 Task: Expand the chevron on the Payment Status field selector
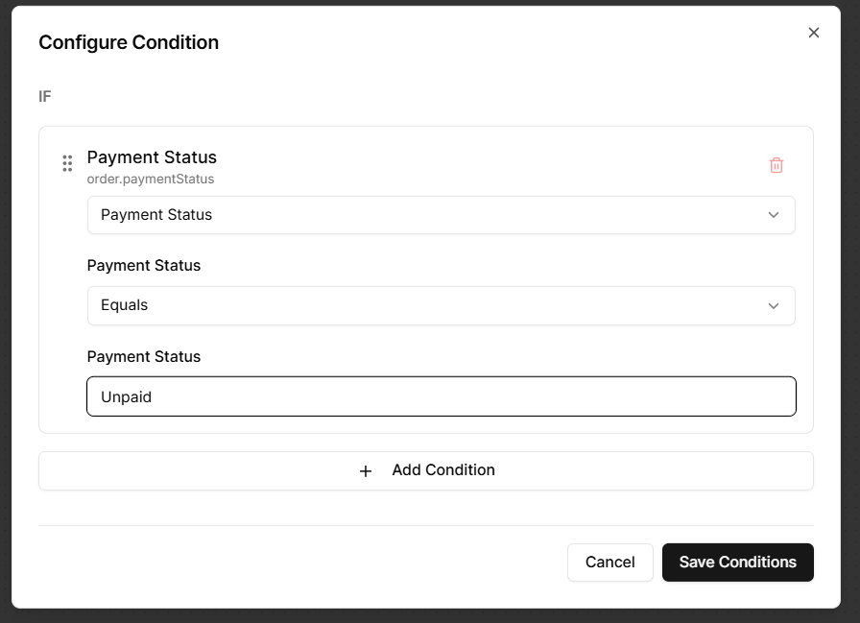pyautogui.click(x=774, y=215)
